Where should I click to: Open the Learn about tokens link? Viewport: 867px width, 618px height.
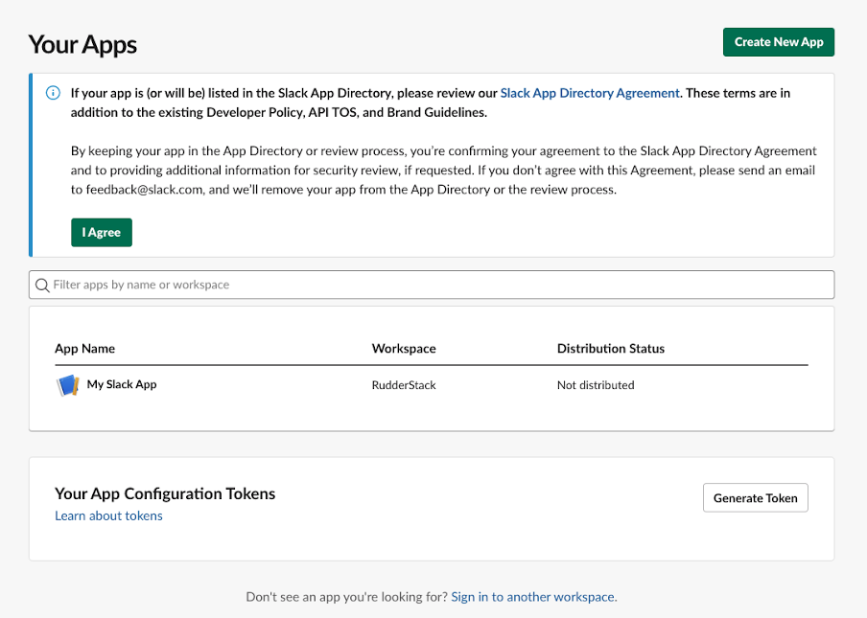pos(108,515)
